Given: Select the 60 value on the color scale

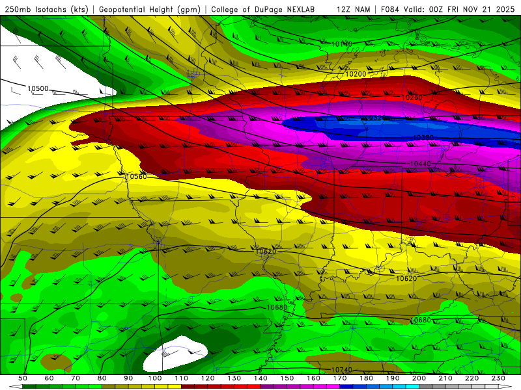Looking at the screenshot, I should [49, 378].
